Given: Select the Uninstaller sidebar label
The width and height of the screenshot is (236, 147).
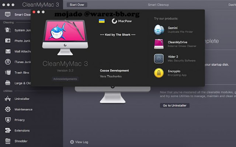Looking at the screenshot, I should [x=22, y=99].
